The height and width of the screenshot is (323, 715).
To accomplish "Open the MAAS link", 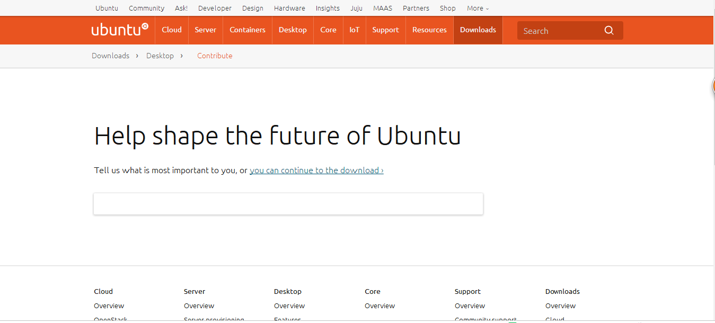I will pyautogui.click(x=383, y=8).
